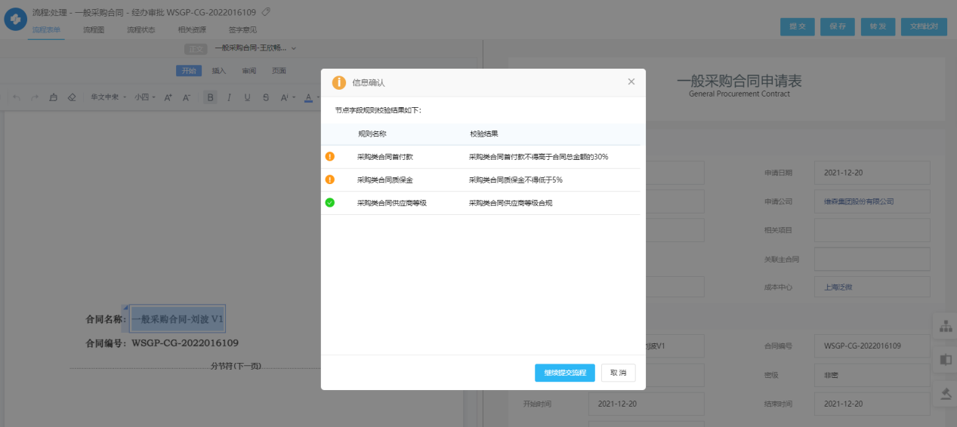Viewport: 957px width, 427px height.
Task: Open the 相关资源 tab
Action: click(x=192, y=29)
